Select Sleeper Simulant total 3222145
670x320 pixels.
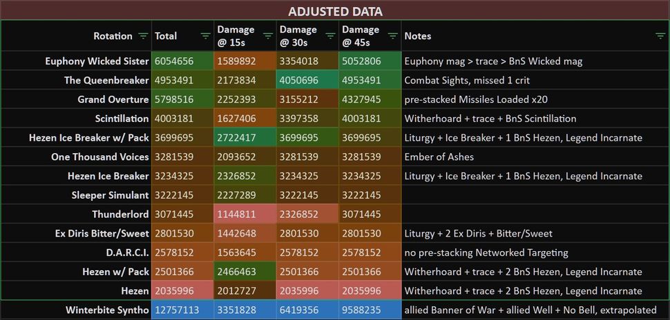183,195
